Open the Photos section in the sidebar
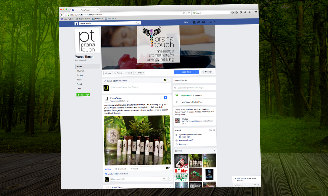The height and width of the screenshot is (196, 328). (79, 75)
